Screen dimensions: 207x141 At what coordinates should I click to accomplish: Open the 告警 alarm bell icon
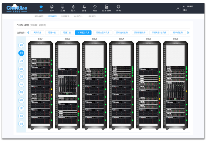tap(84, 8)
